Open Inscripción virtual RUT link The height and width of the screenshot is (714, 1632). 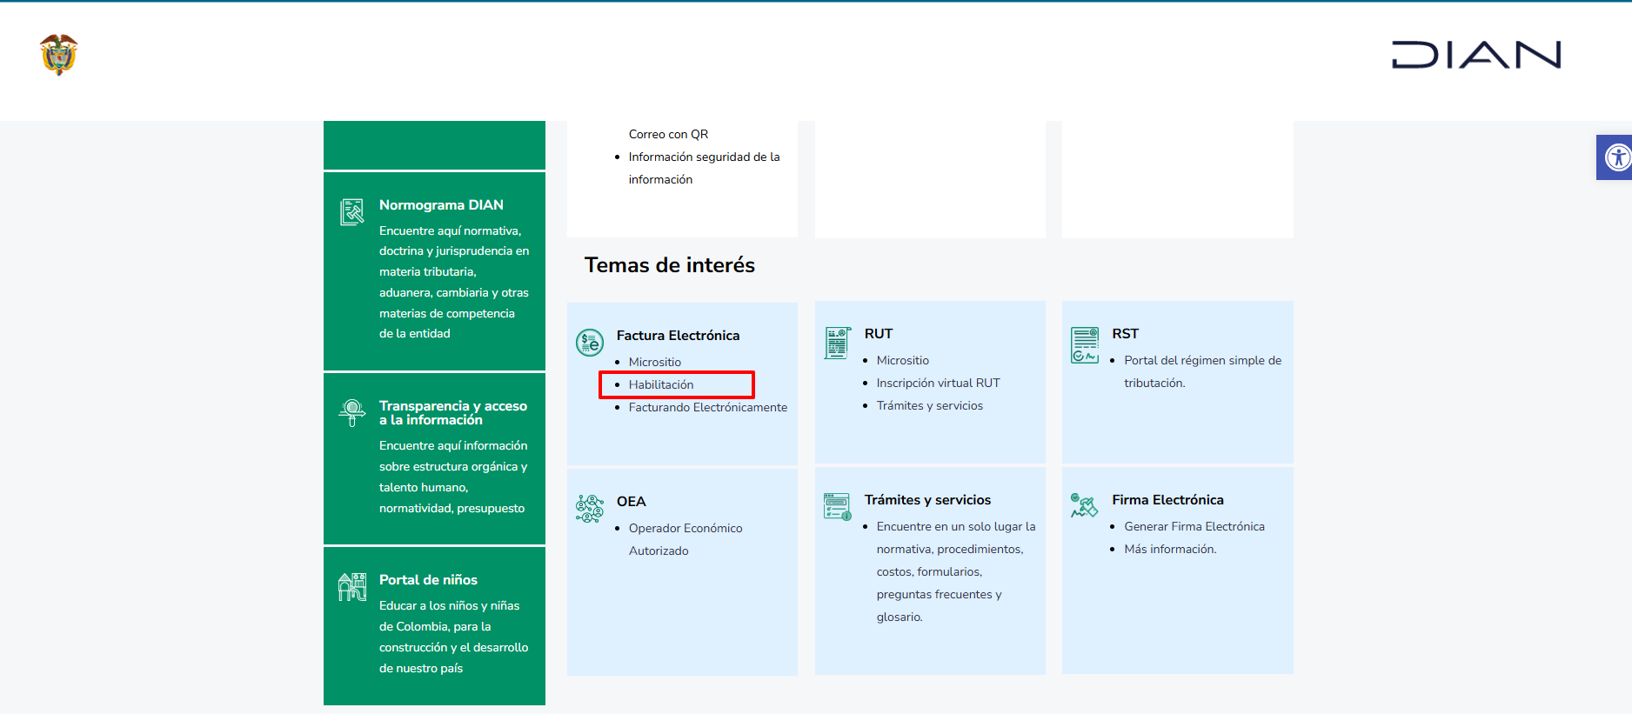click(x=939, y=384)
